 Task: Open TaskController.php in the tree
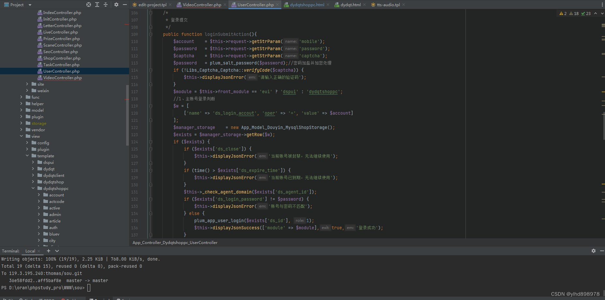coord(58,64)
